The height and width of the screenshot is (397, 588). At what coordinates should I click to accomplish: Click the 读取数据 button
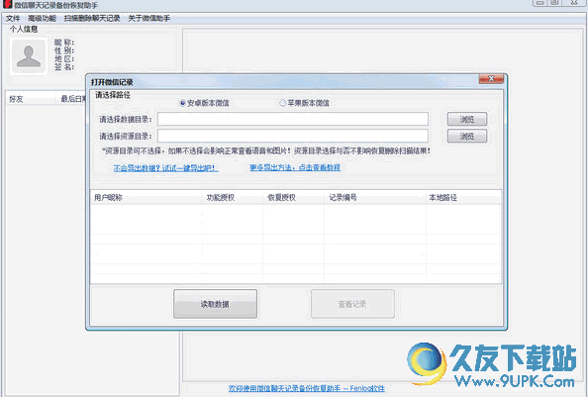(x=215, y=304)
